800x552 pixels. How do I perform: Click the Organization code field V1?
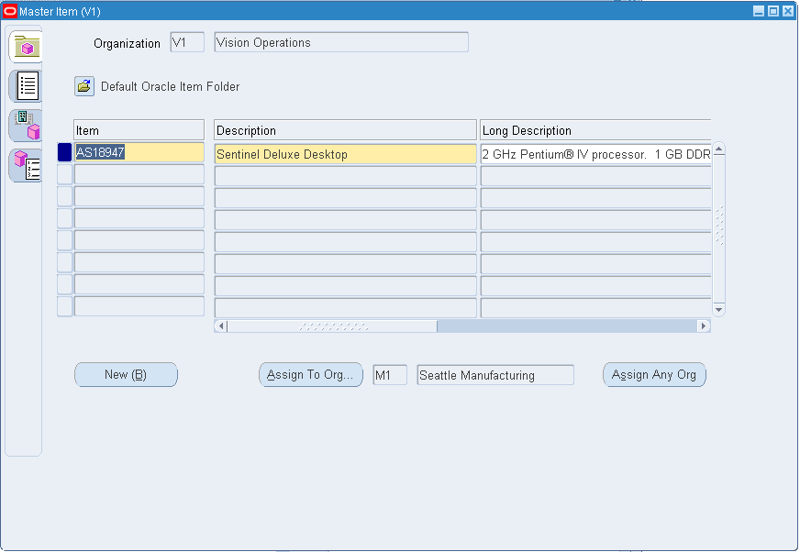pos(187,42)
